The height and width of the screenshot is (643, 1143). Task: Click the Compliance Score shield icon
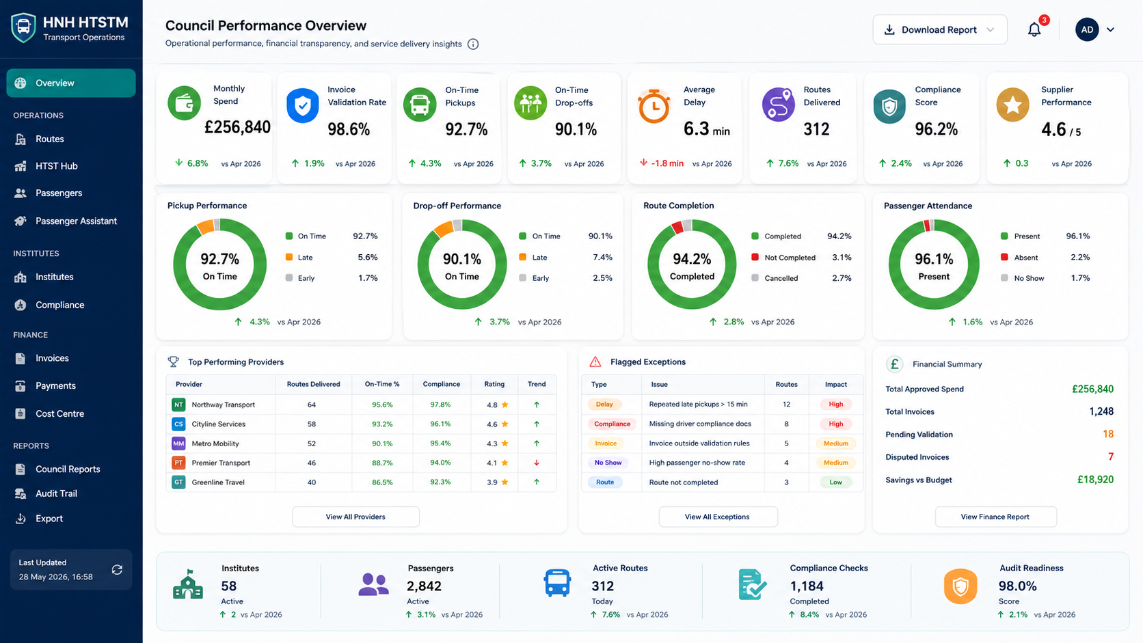[x=889, y=106]
